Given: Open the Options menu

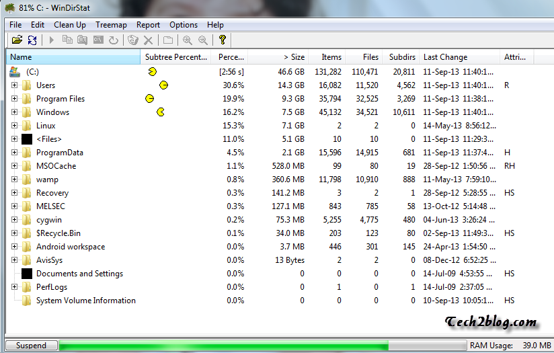Looking at the screenshot, I should tap(184, 25).
